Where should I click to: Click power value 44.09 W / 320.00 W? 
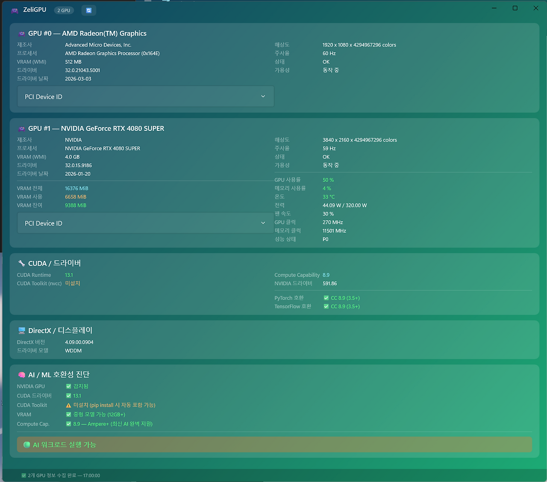[x=345, y=205]
